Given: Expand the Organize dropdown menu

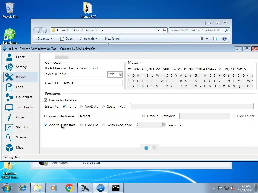Looking at the screenshot, I should point(45,39).
